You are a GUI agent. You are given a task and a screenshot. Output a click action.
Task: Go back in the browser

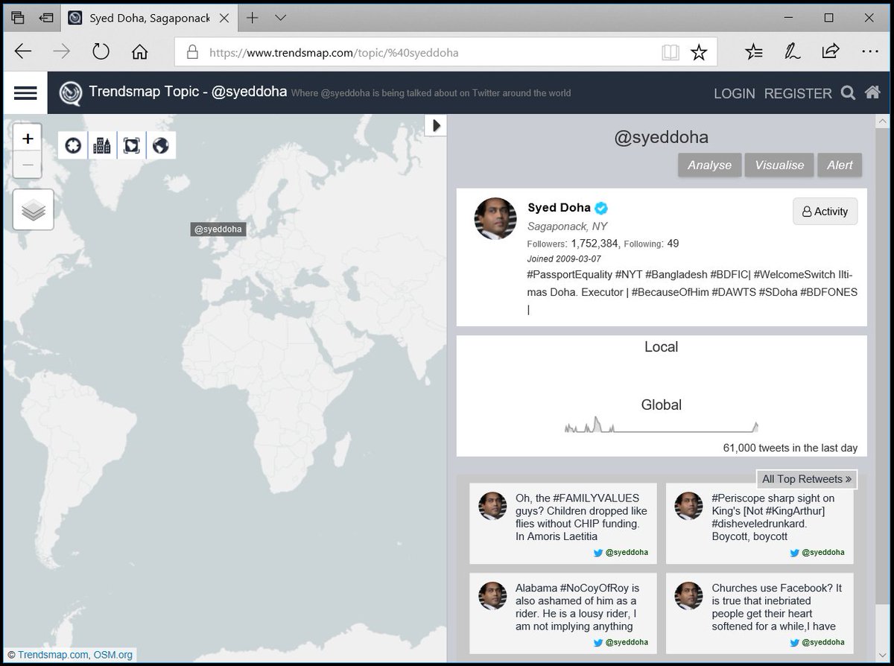click(23, 51)
